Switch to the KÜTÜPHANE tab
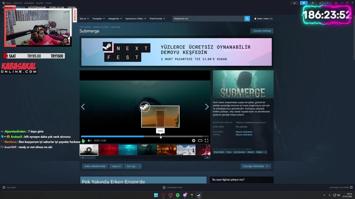The image size is (355, 199). (37, 8)
